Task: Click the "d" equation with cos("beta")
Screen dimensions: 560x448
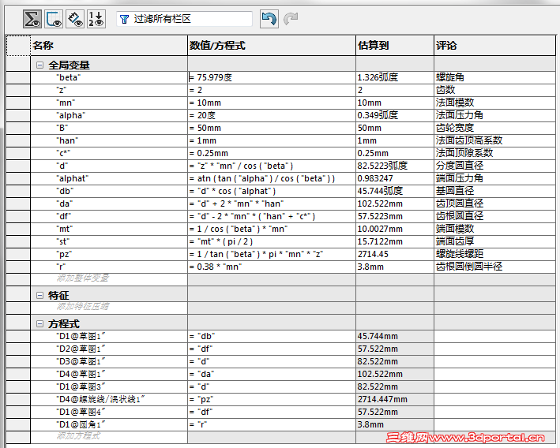Action: click(272, 166)
